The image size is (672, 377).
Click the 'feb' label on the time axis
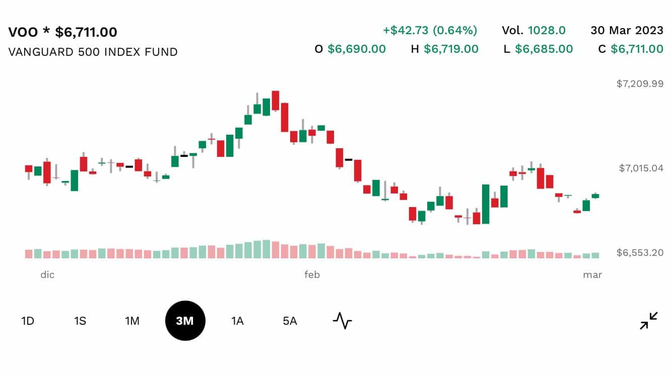[312, 275]
